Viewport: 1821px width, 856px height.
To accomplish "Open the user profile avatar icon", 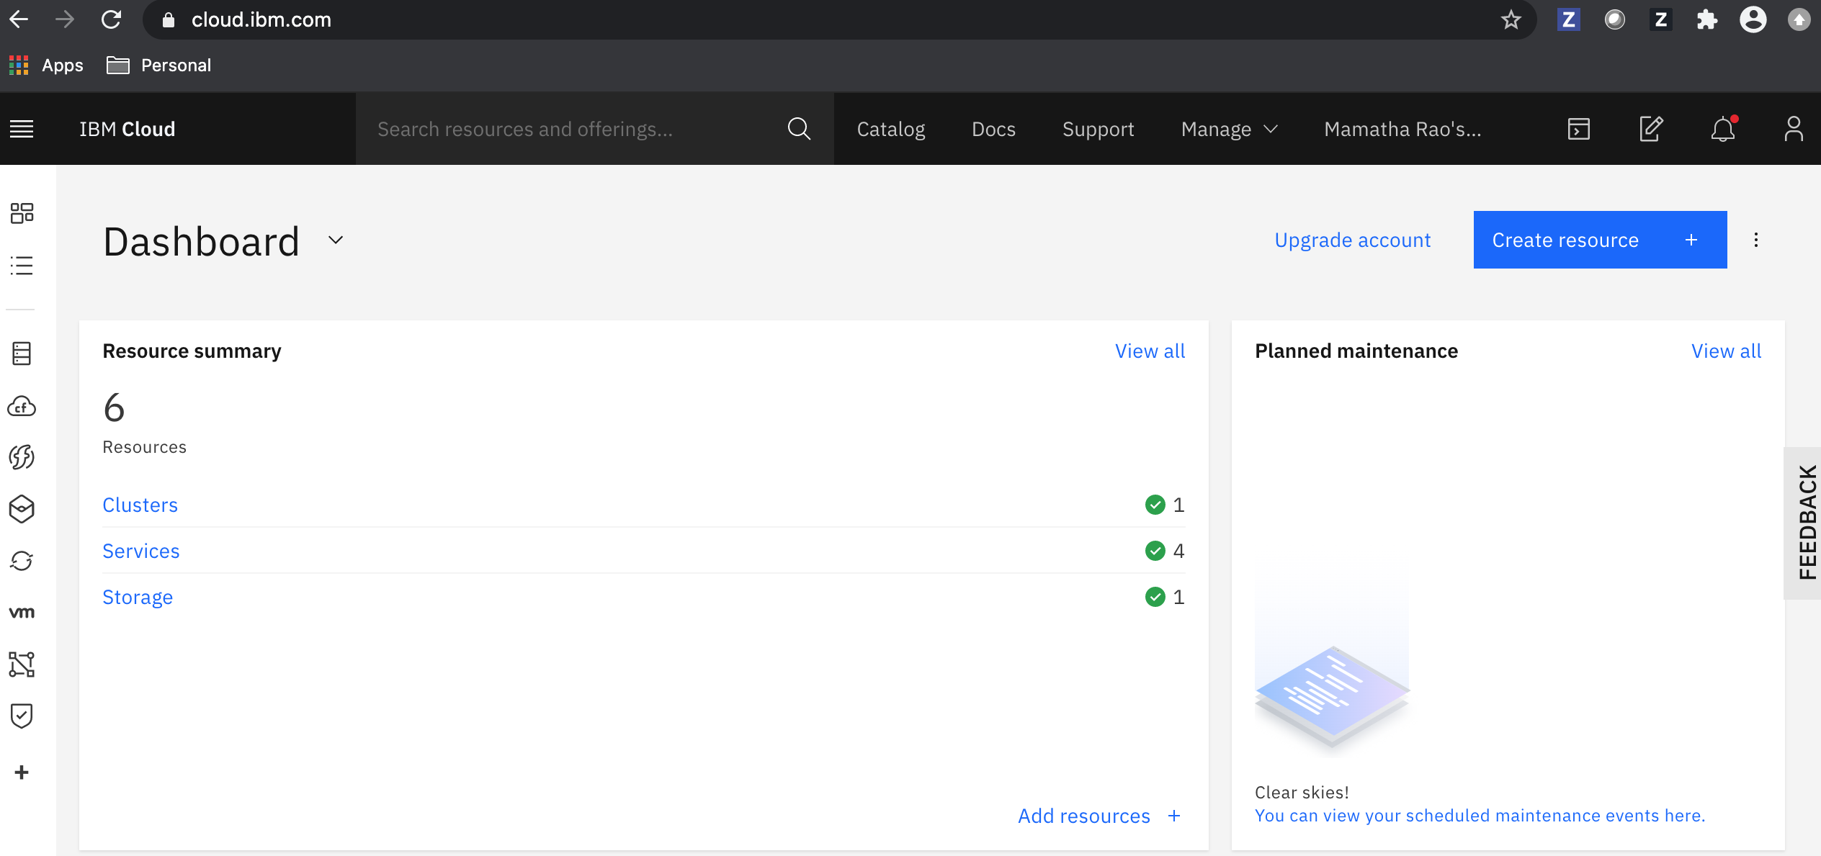I will click(1793, 130).
